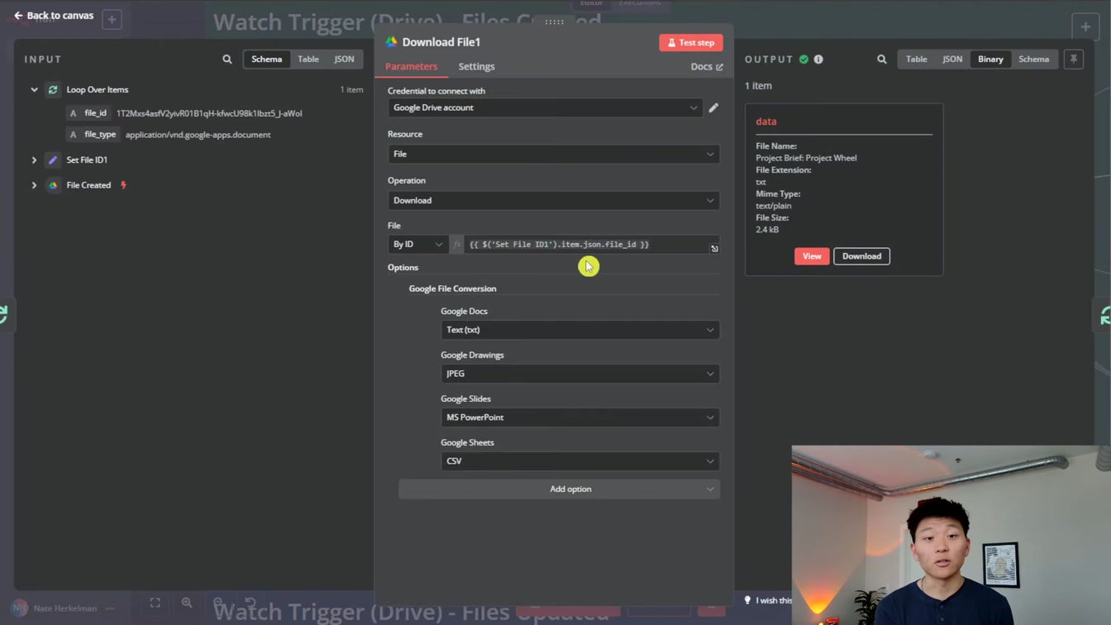Click the fit-to-view icon in bottom toolbar
This screenshot has width=1111, height=625.
(155, 604)
